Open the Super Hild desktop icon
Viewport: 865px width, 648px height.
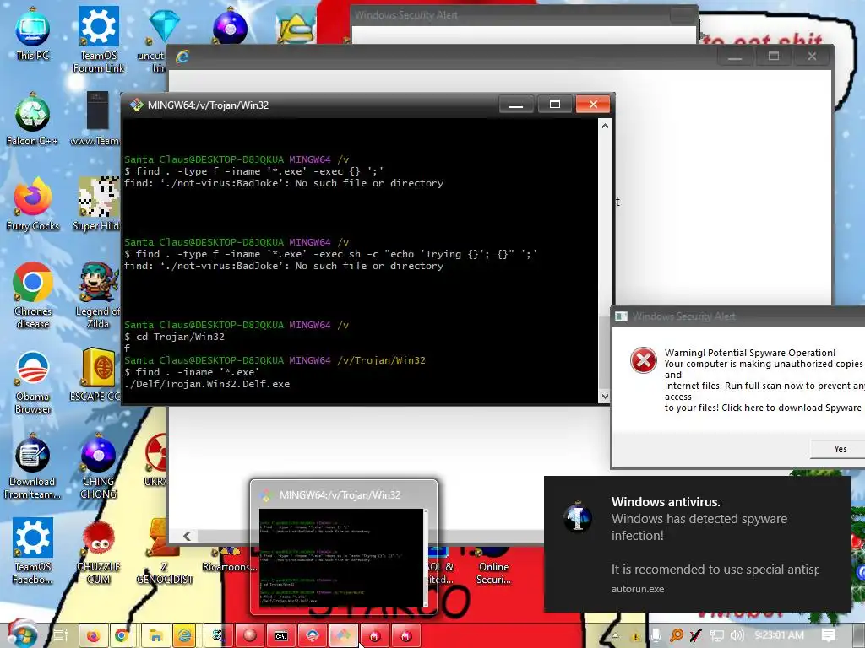[97, 204]
